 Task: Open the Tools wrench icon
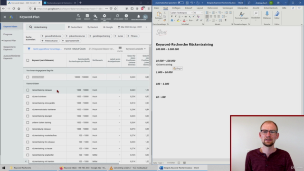[x=95, y=17]
